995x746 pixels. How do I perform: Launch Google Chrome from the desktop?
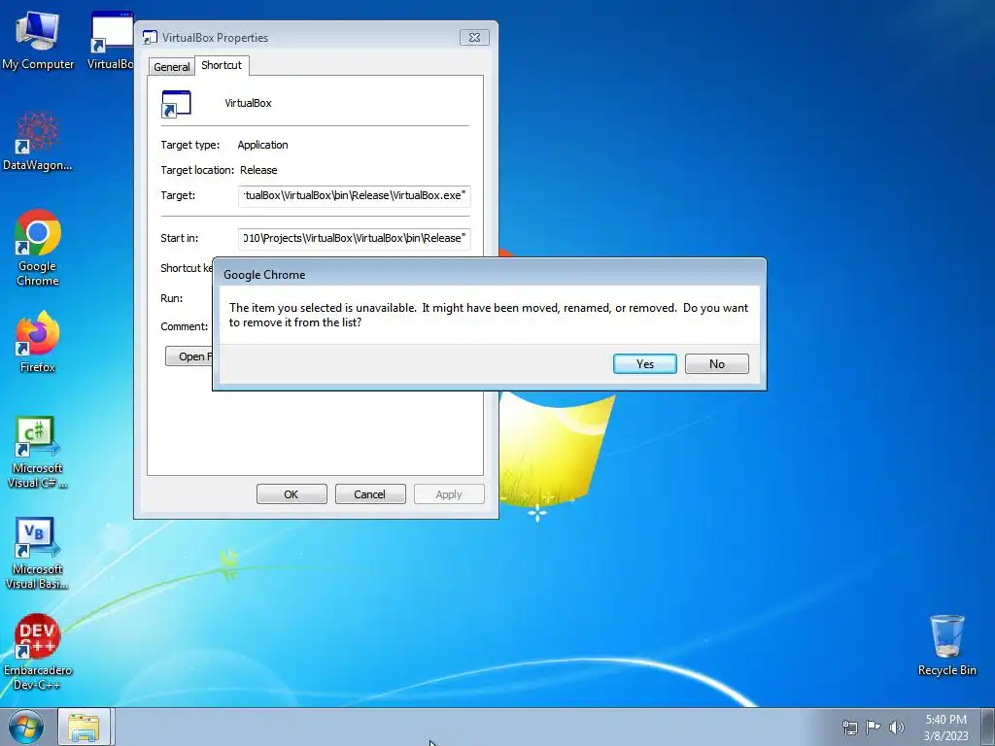[38, 248]
